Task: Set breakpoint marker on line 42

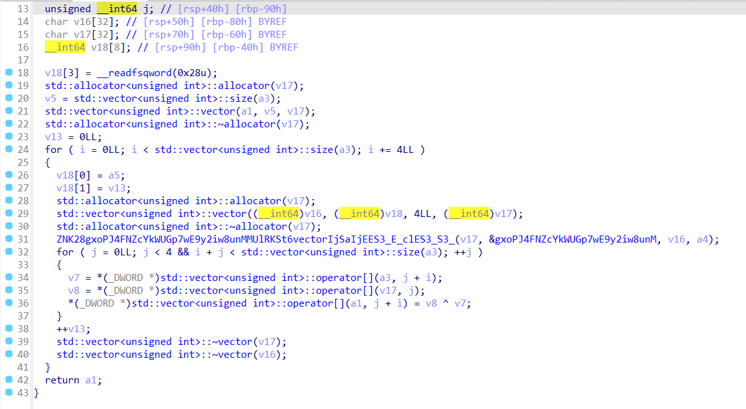Action: click(8, 380)
